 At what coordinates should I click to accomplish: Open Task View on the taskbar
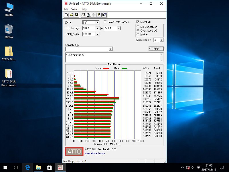pyautogui.click(x=16, y=167)
